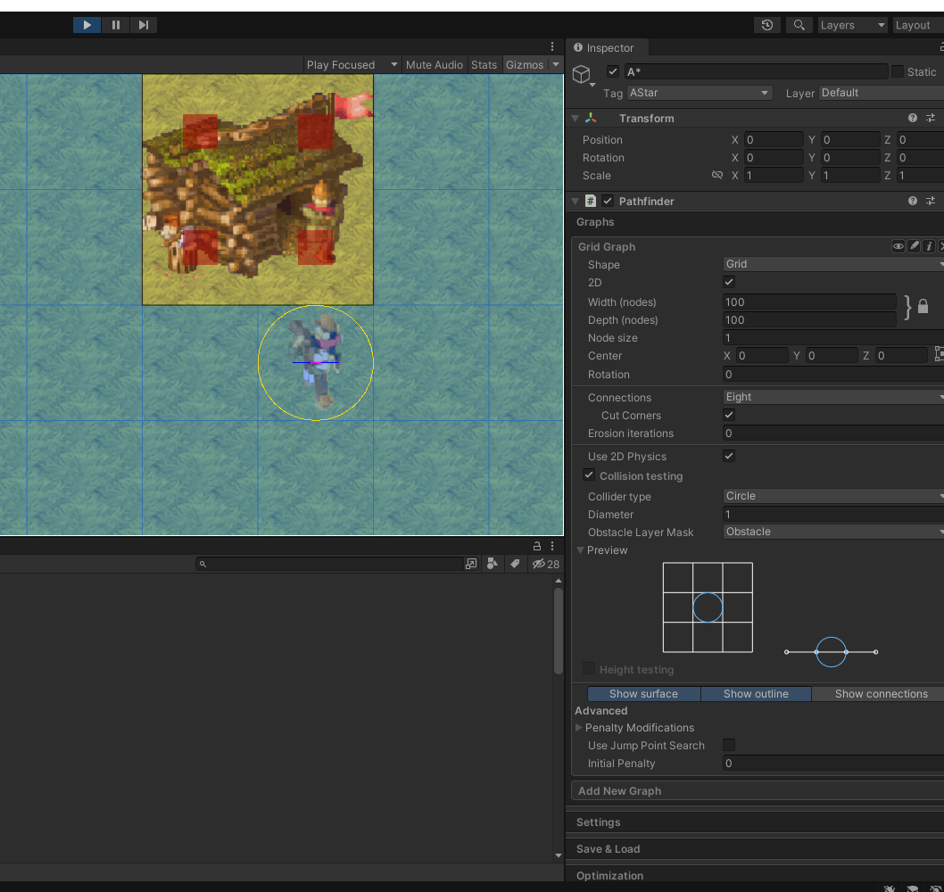Click the Project search field
944x892 pixels.
[x=328, y=564]
